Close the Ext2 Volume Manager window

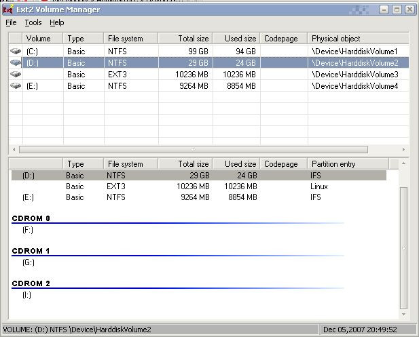pos(409,9)
